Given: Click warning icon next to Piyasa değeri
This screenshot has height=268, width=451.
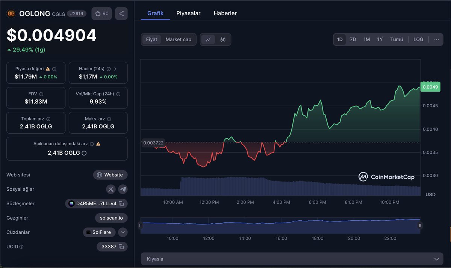Looking at the screenshot, I should coord(48,69).
